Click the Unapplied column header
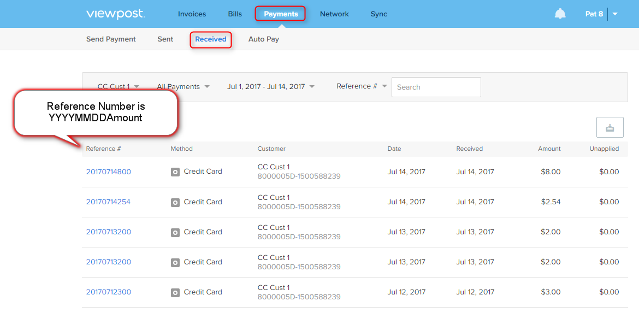The image size is (639, 313). (604, 149)
